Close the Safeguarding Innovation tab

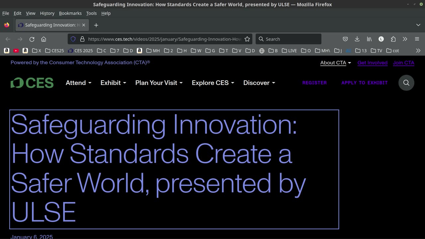point(84,25)
